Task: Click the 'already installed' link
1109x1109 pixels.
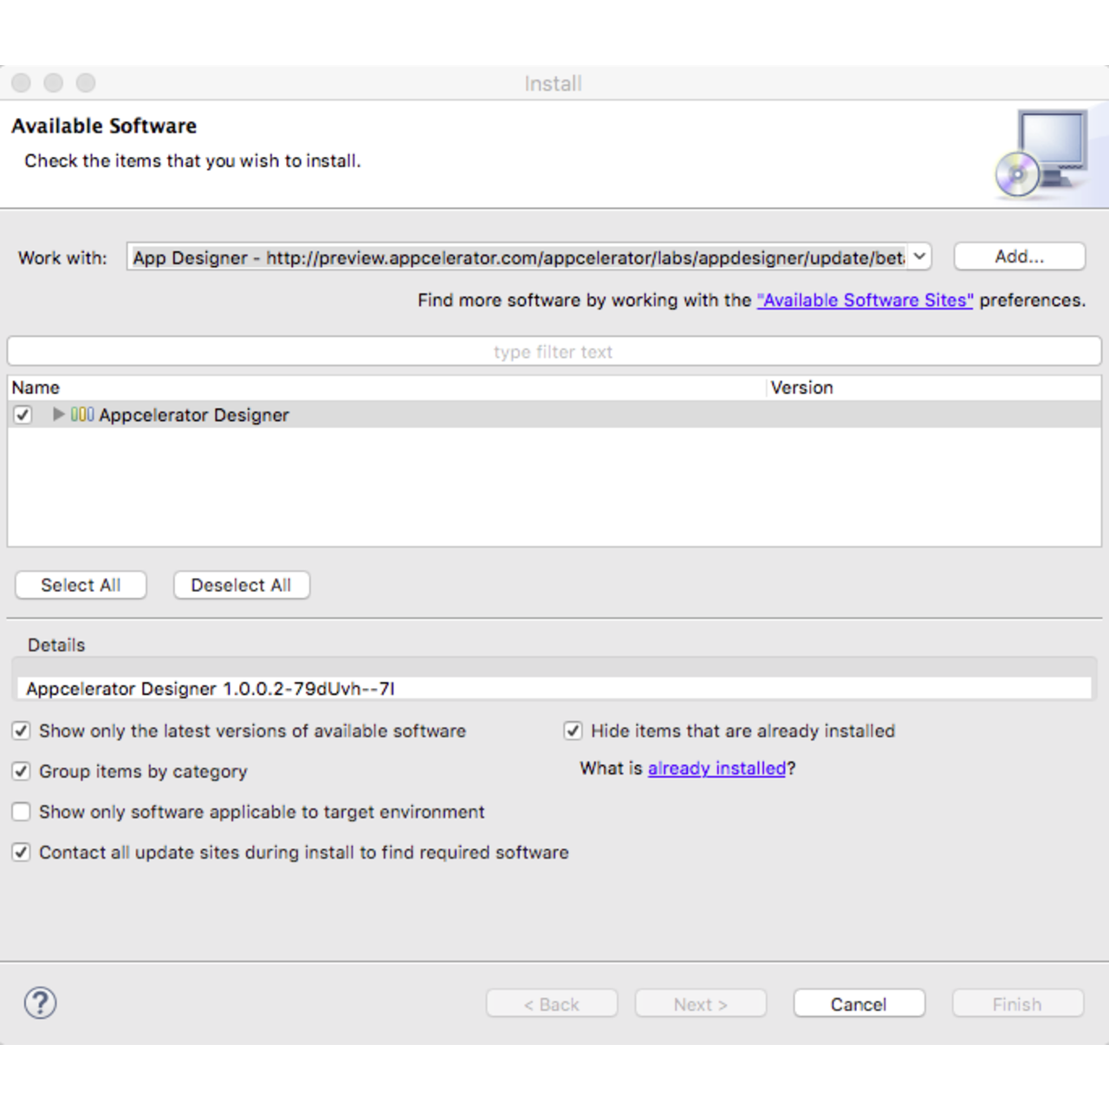Action: 716,769
